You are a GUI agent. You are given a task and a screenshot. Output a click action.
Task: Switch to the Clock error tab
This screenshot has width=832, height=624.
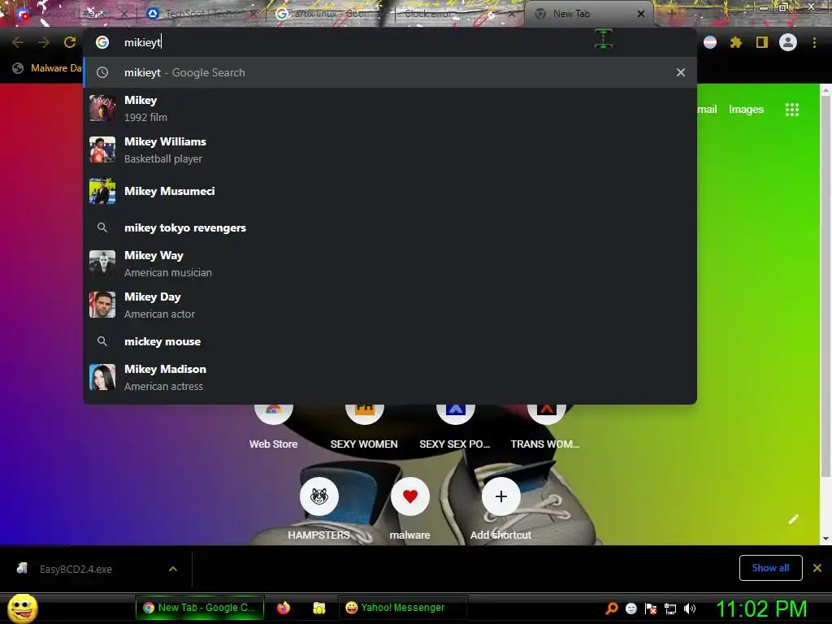(457, 14)
